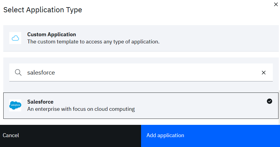Click the search magnifier icon

click(18, 72)
